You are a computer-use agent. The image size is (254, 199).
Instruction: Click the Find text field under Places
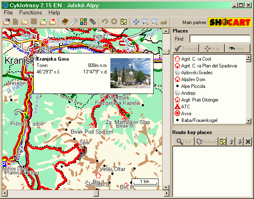(x=220, y=39)
